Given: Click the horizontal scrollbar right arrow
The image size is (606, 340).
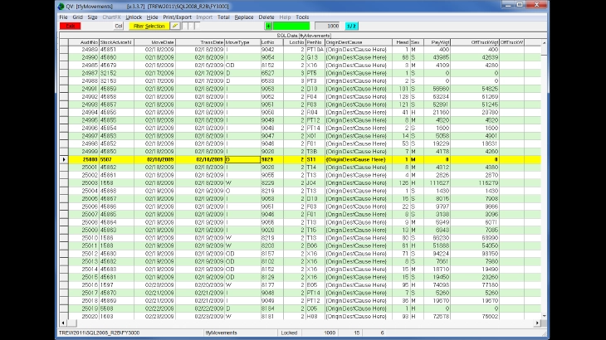Looking at the screenshot, I should tap(536, 323).
